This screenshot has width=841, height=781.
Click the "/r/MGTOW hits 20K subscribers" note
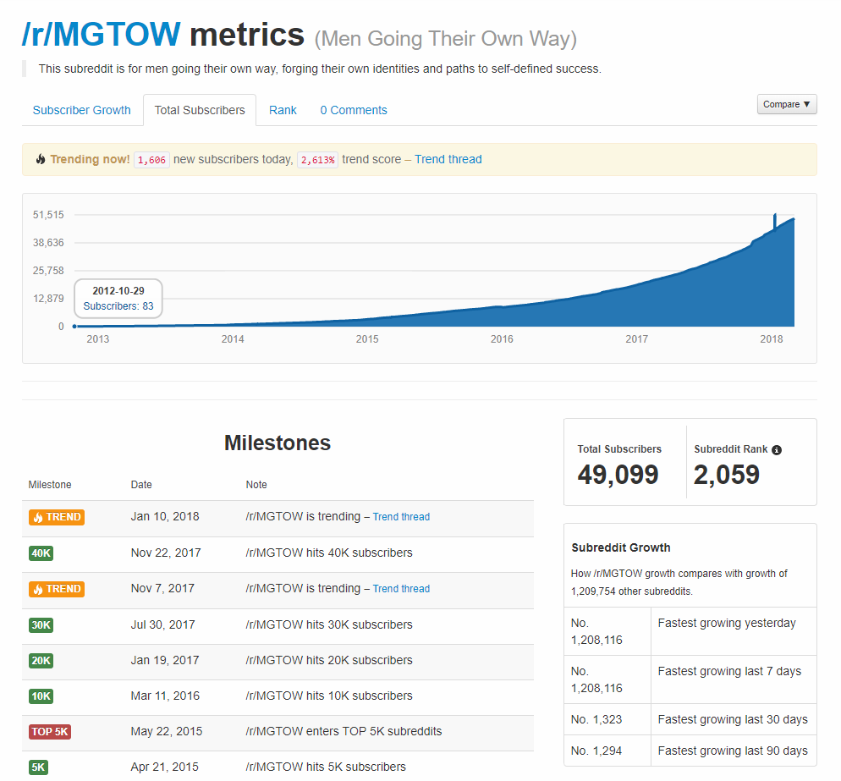329,660
